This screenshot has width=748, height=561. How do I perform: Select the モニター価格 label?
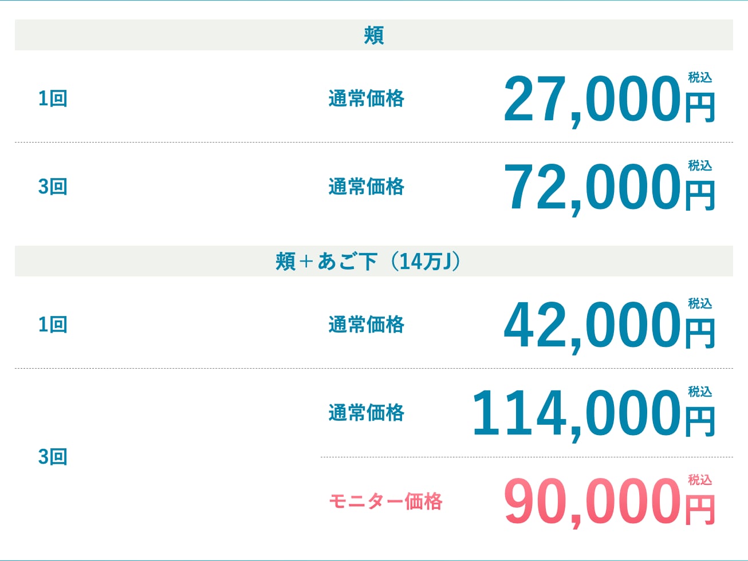tap(385, 501)
